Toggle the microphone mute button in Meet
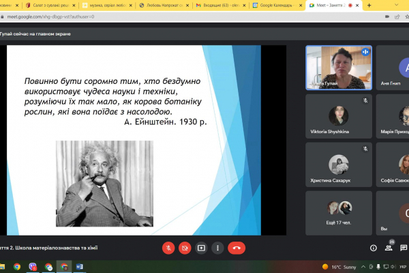The image size is (409, 273). click(x=168, y=248)
